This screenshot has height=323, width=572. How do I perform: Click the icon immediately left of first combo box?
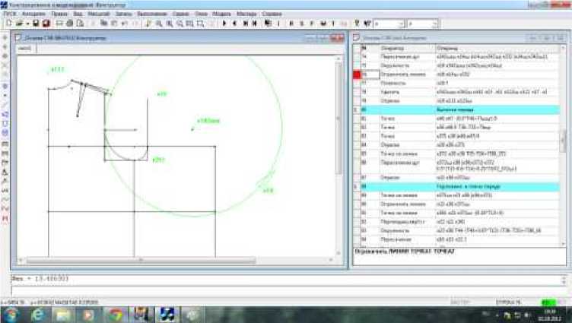pos(367,24)
